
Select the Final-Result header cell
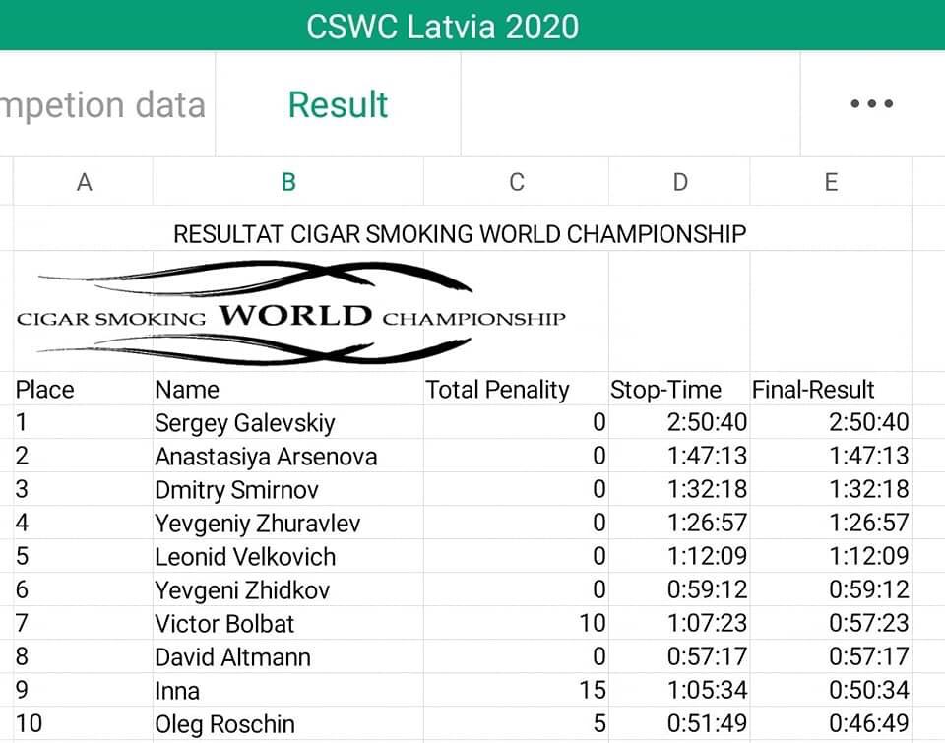pos(831,390)
